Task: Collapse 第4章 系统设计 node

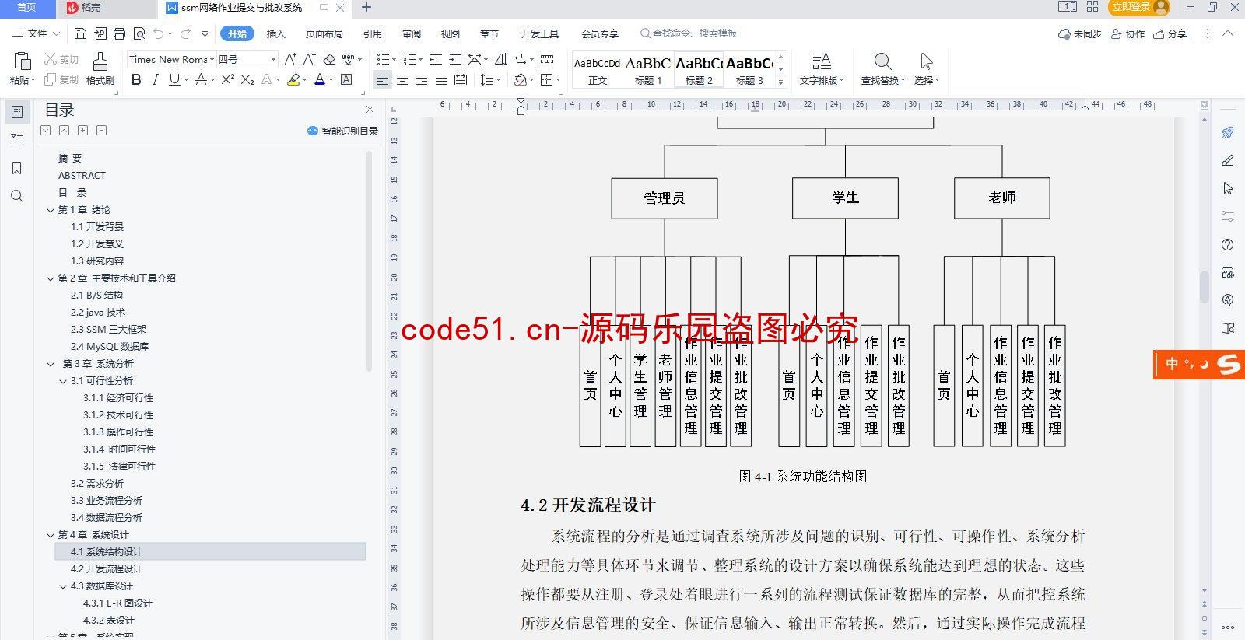Action: (51, 535)
